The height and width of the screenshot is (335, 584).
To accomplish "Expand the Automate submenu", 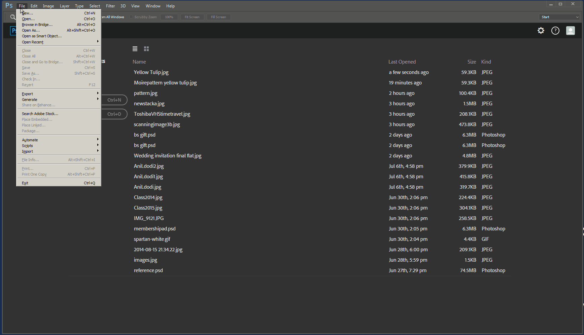I will tap(59, 140).
